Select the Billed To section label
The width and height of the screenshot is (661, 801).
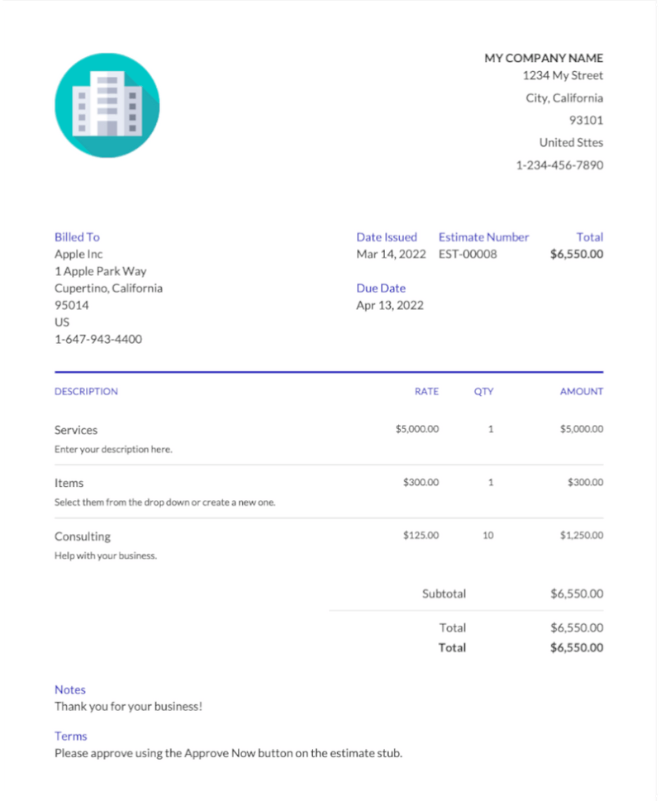[77, 237]
